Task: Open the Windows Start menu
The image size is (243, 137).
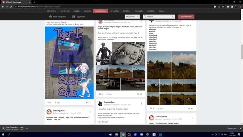Action: [x=3, y=134]
